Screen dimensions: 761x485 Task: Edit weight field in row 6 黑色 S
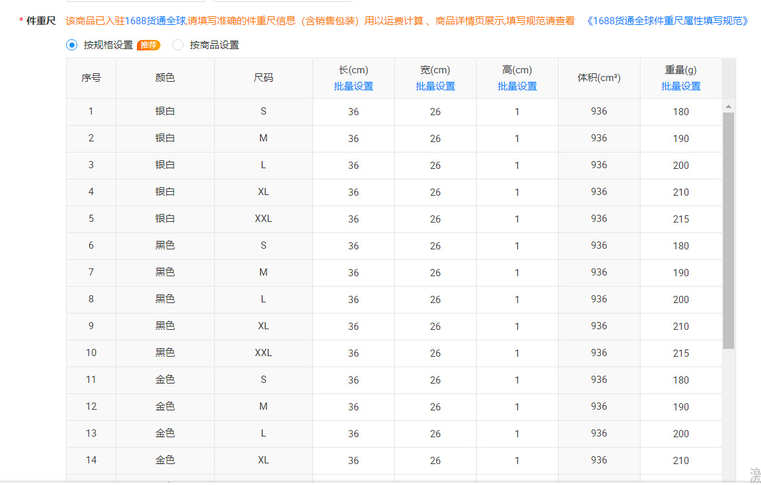coord(680,246)
